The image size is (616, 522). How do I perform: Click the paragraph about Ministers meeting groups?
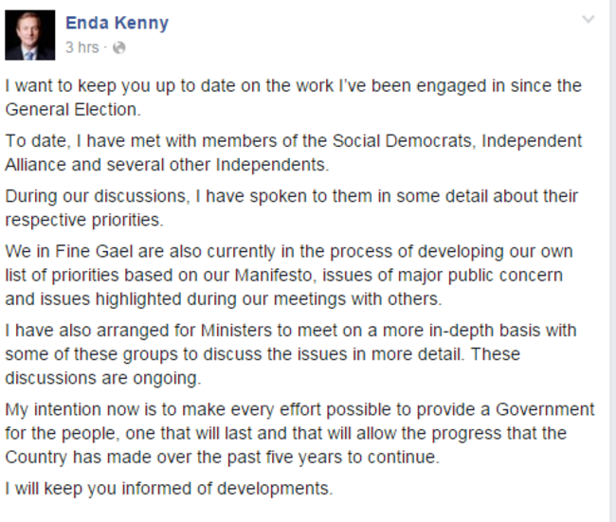coord(291,354)
